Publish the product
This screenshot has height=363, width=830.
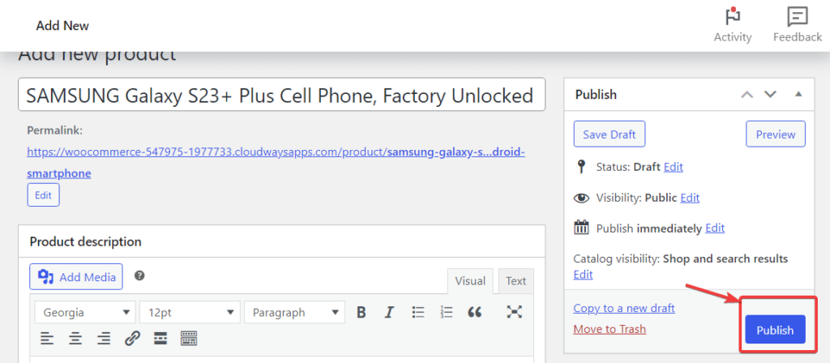775,331
